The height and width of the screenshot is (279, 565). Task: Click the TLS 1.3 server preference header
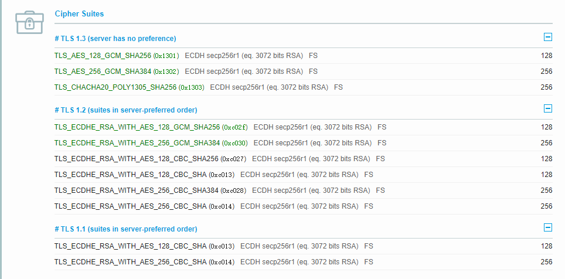pyautogui.click(x=115, y=39)
